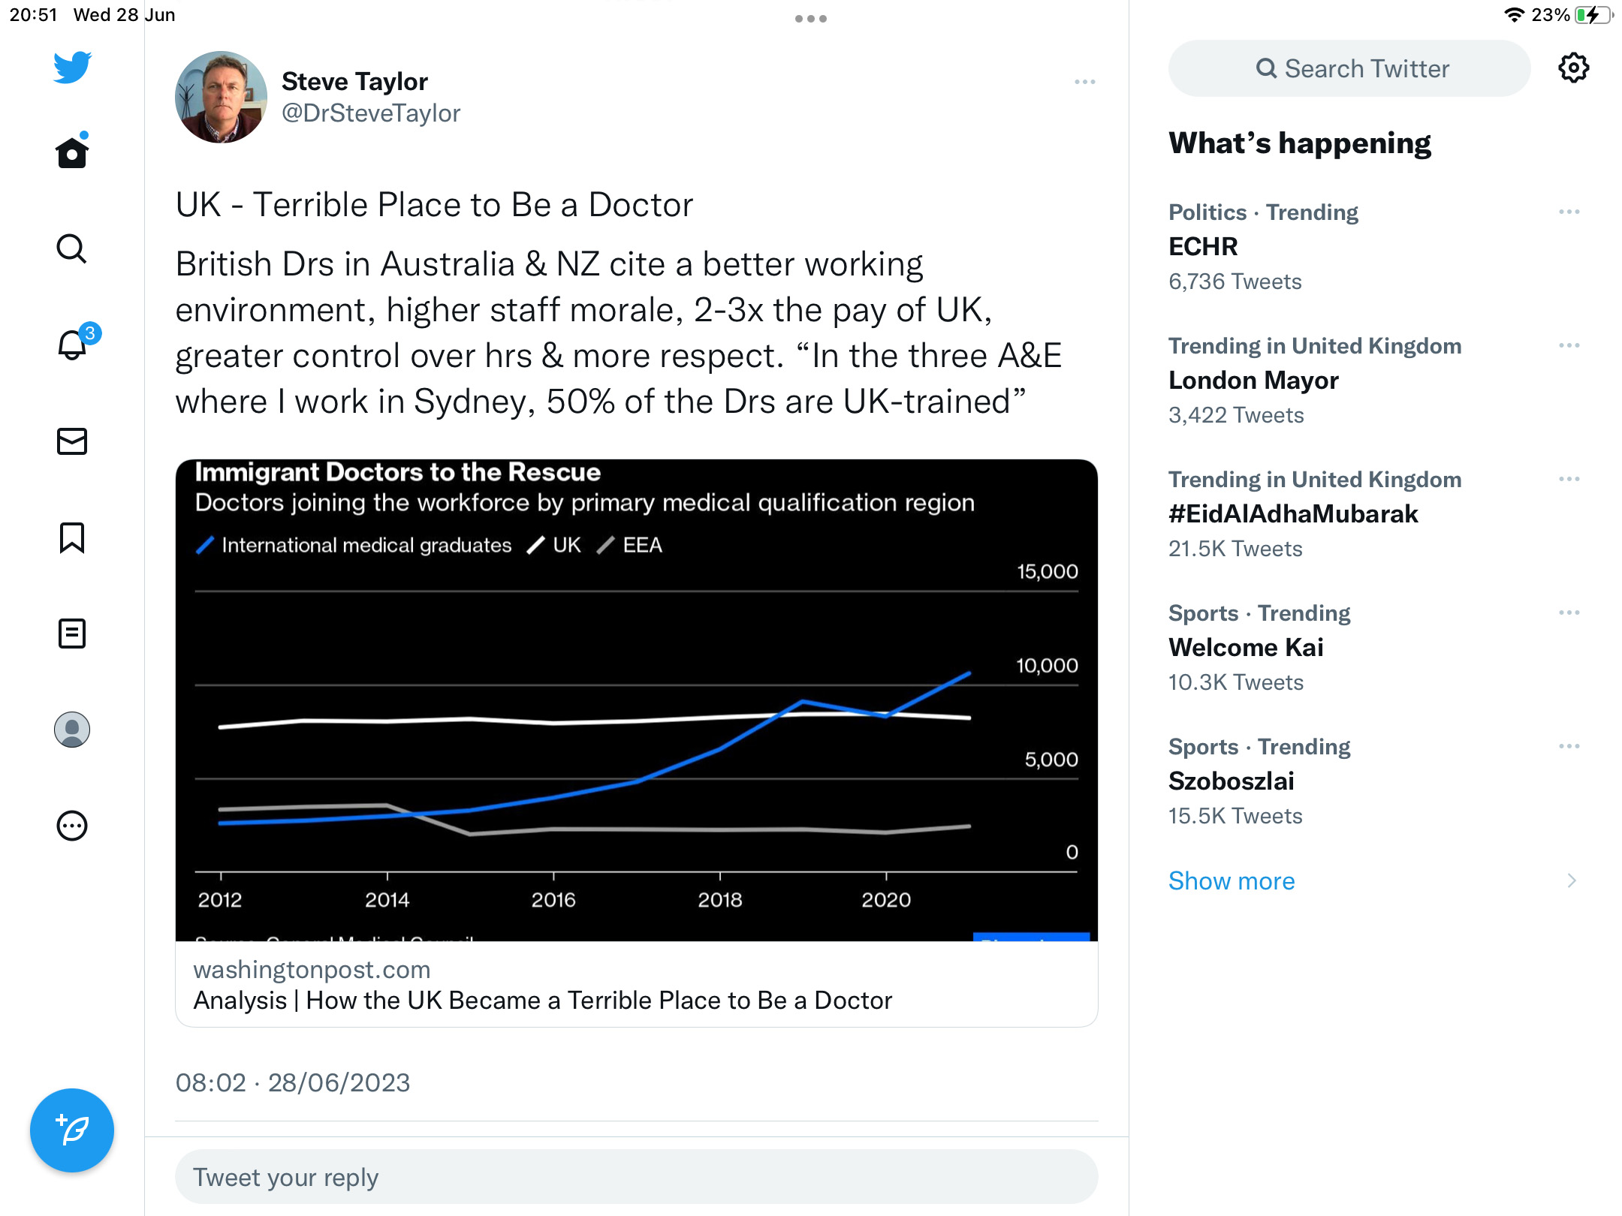Open Messages envelope icon
1622x1216 pixels.
[72, 441]
